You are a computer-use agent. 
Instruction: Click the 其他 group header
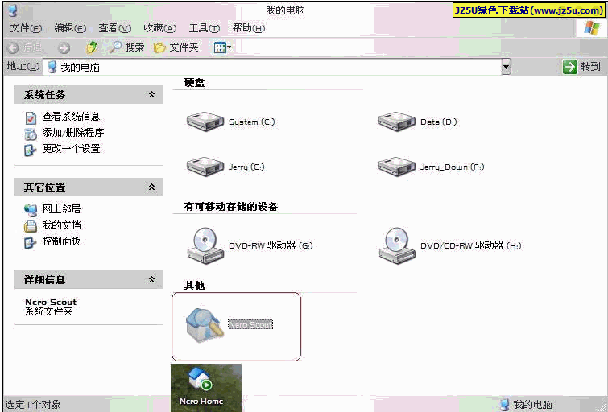point(194,286)
